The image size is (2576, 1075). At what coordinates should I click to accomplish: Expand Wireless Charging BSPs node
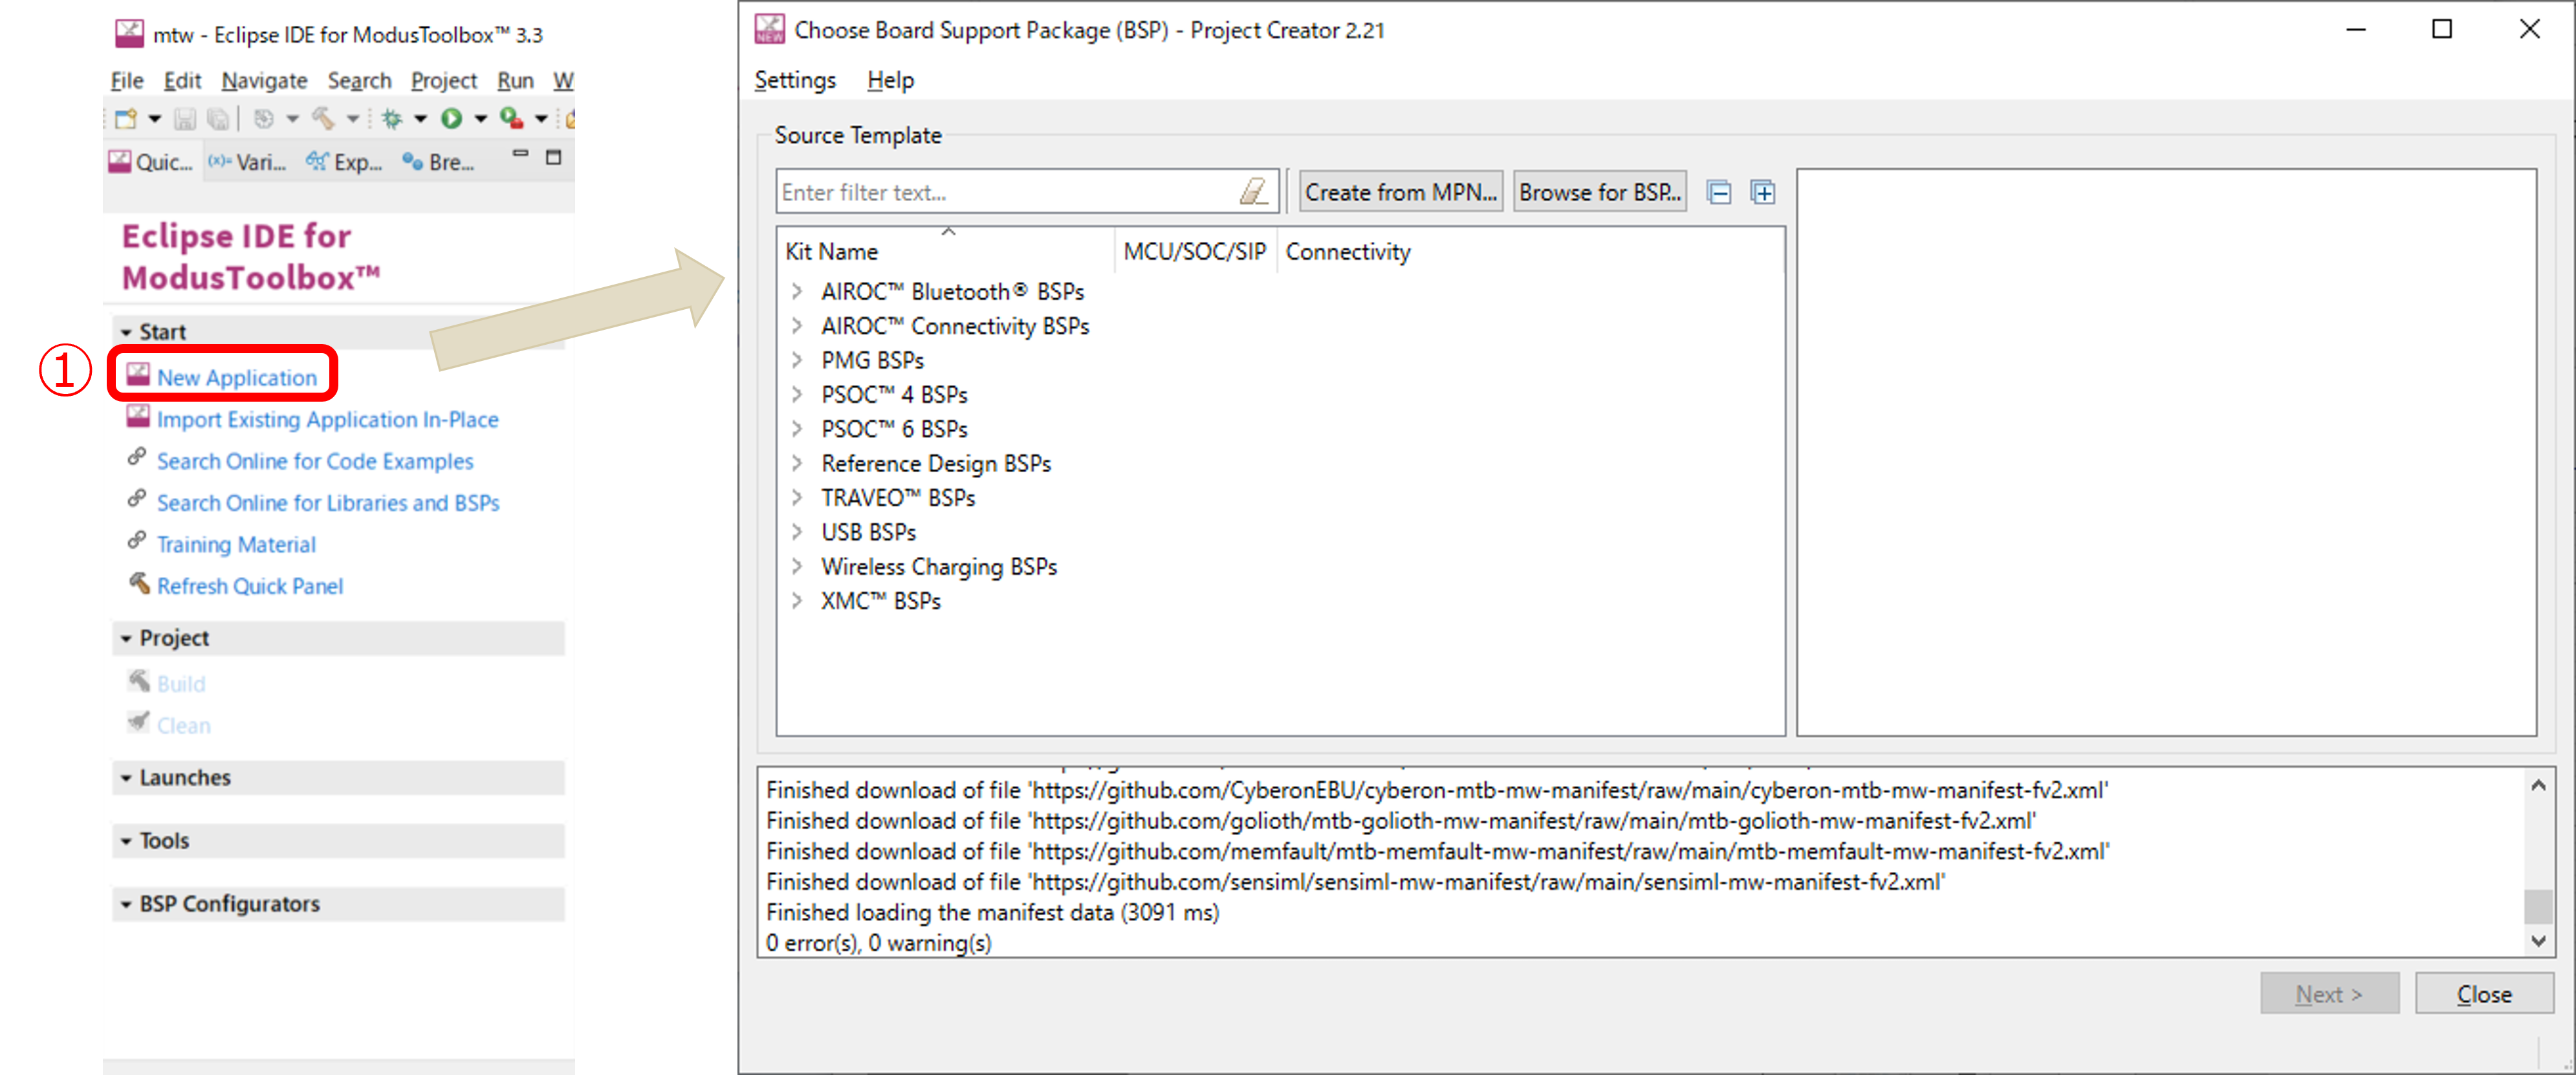click(x=797, y=566)
